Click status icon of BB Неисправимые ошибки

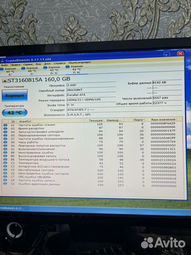pos(5,153)
